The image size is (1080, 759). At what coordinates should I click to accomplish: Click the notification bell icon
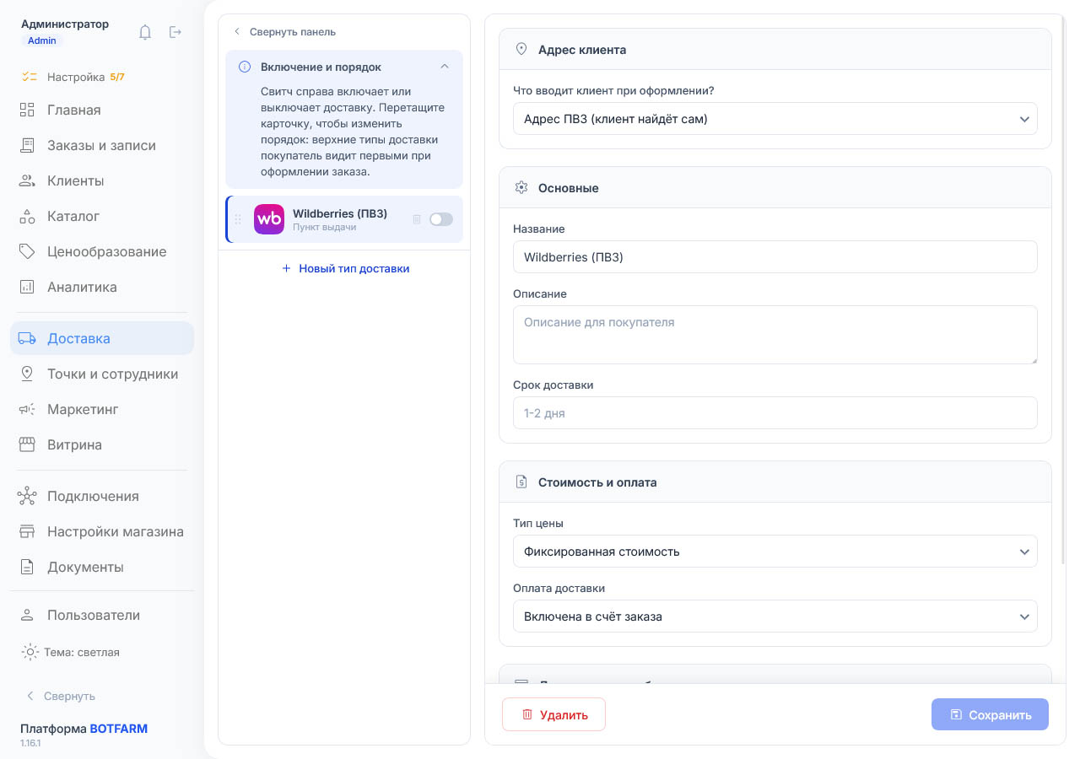coord(145,32)
